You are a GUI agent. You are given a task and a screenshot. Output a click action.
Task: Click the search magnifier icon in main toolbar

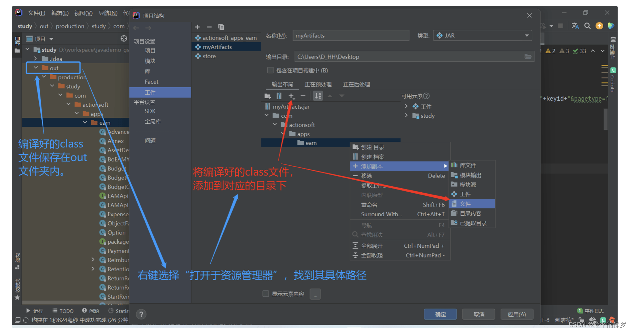click(x=587, y=26)
